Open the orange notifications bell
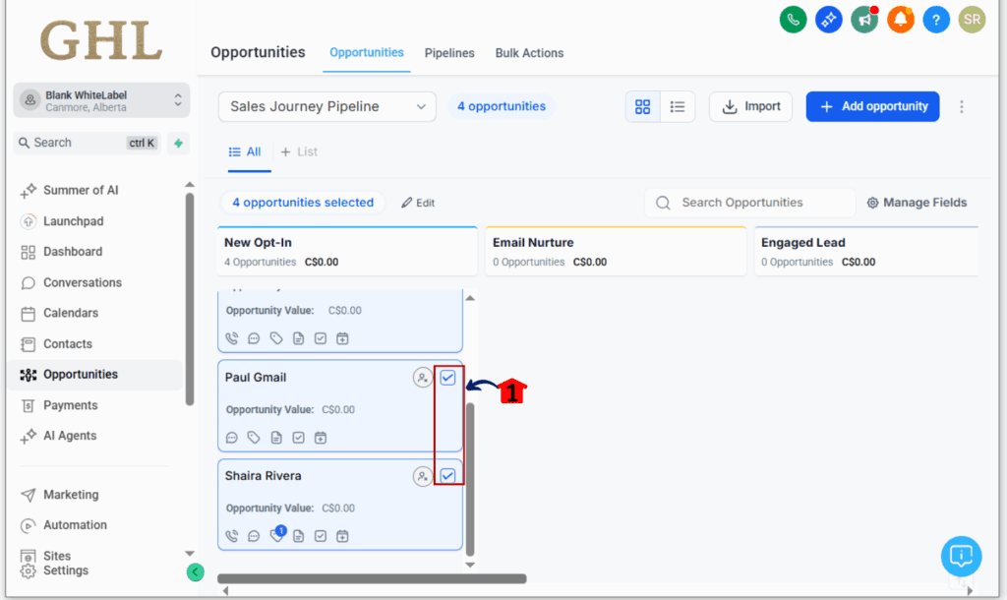1007x600 pixels. [x=900, y=19]
